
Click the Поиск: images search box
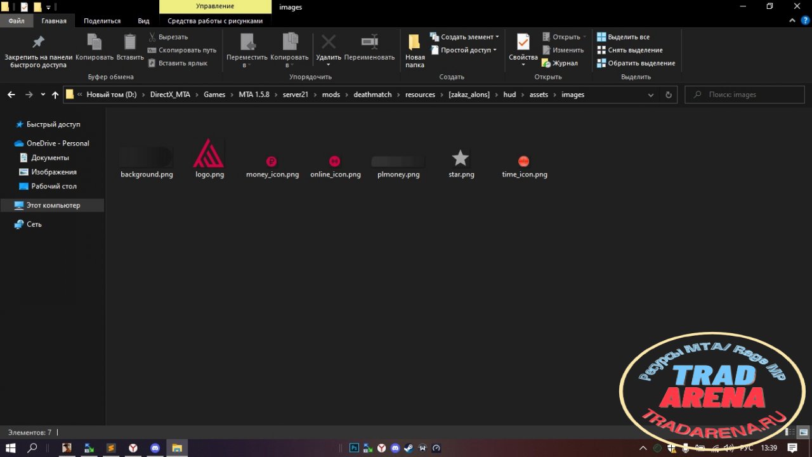coord(745,95)
